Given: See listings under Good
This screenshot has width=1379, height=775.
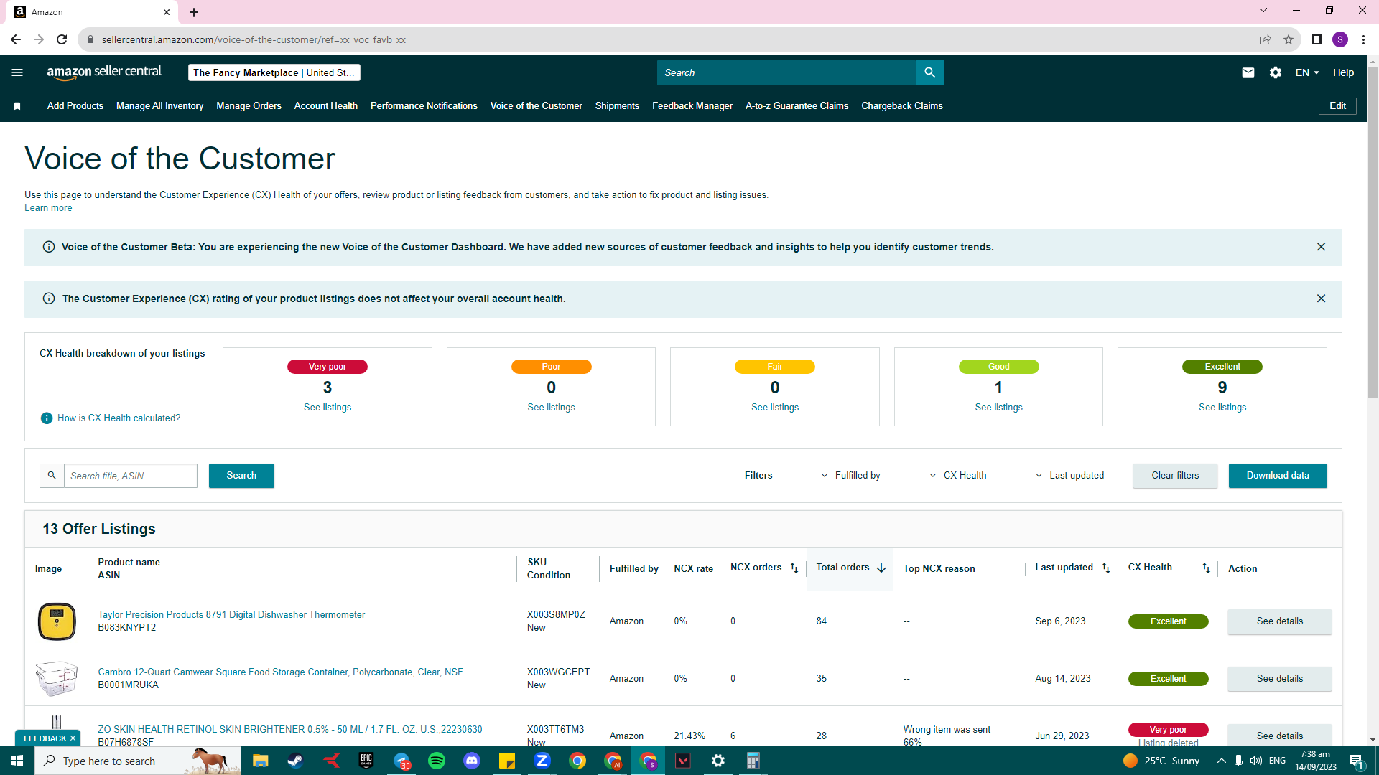Looking at the screenshot, I should (998, 408).
